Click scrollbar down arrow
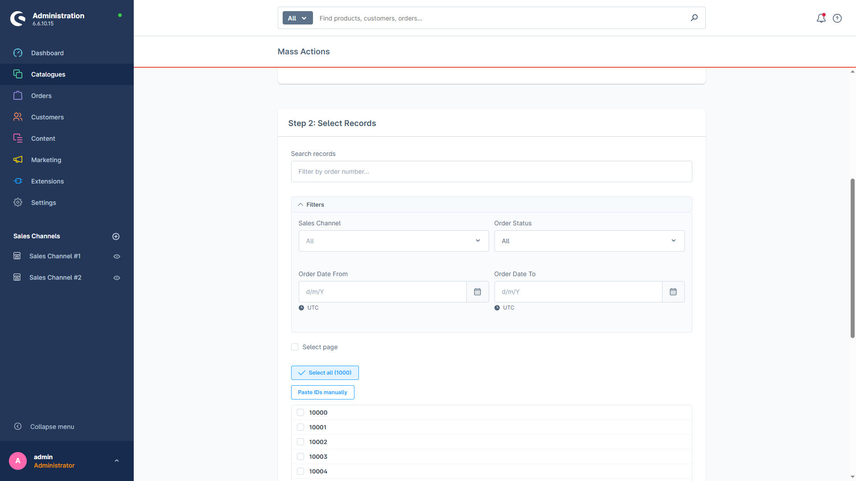The image size is (856, 481). (852, 477)
